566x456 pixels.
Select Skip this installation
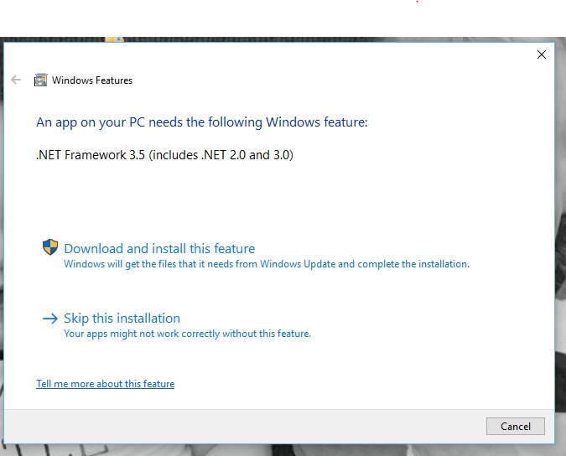122,319
